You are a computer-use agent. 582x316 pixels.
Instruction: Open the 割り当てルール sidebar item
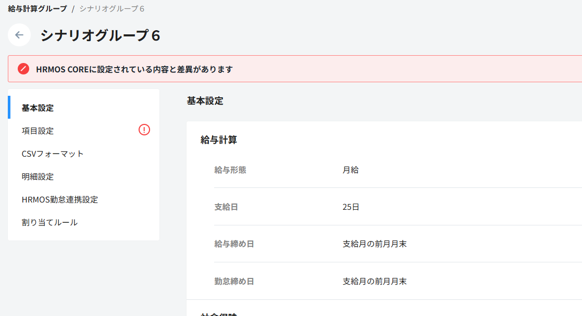click(49, 222)
